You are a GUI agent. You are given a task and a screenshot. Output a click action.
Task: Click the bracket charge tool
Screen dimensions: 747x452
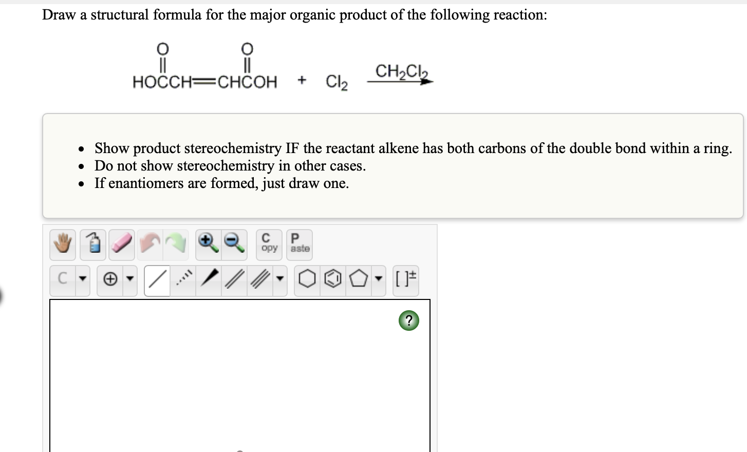406,279
